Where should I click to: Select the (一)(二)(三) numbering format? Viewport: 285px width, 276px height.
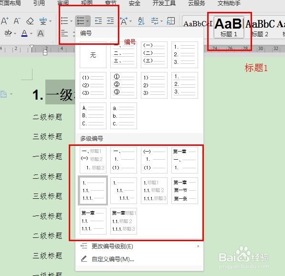[x=154, y=55]
